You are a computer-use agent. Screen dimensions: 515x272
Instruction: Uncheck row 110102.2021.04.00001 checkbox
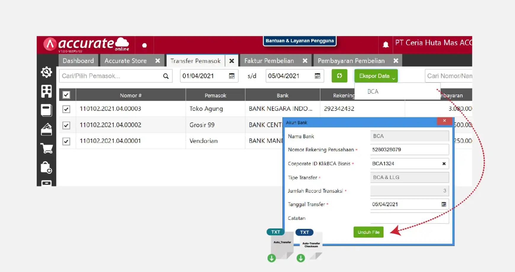coord(66,141)
